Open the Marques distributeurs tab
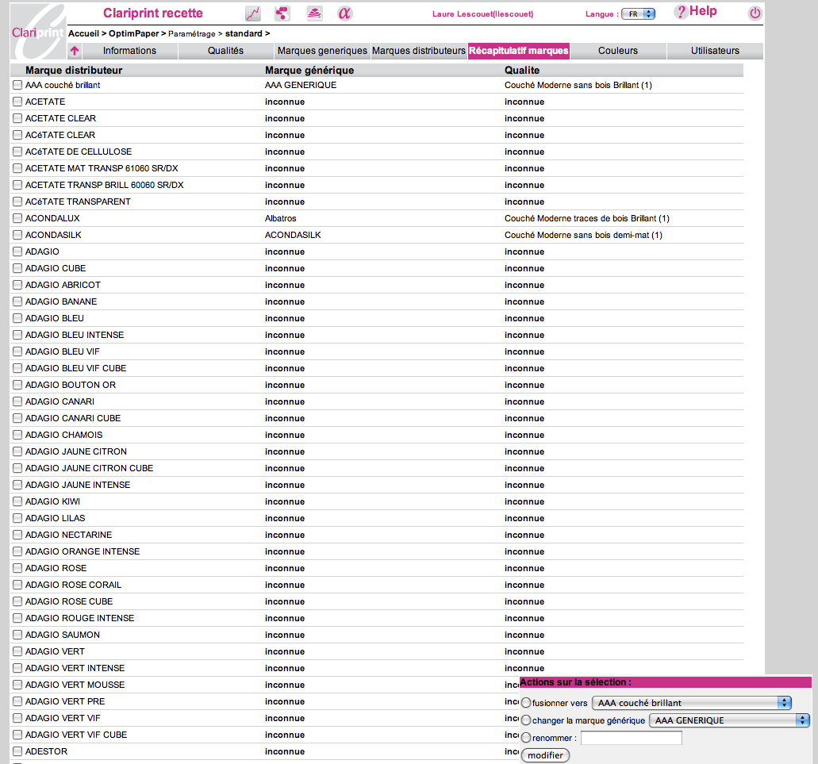The width and height of the screenshot is (818, 764). tap(418, 51)
